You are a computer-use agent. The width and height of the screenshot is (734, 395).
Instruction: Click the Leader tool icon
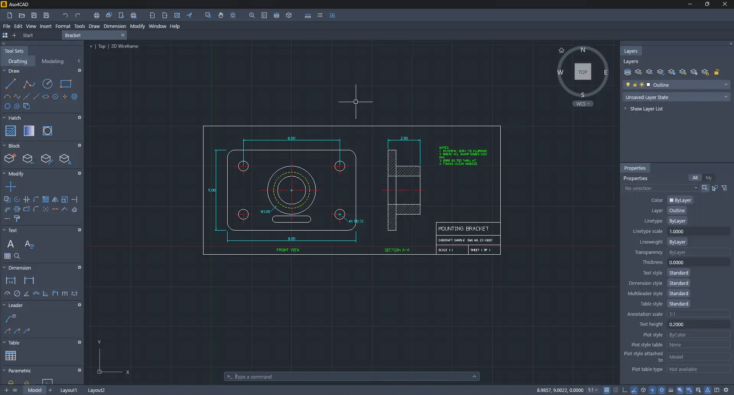point(11,318)
